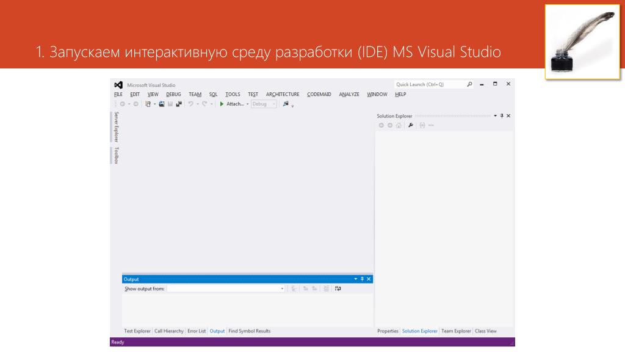The image size is (625, 352).
Task: Switch to the Find Symbol Results tab
Action: (x=250, y=331)
